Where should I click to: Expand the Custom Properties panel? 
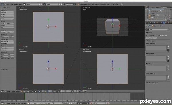(146, 83)
